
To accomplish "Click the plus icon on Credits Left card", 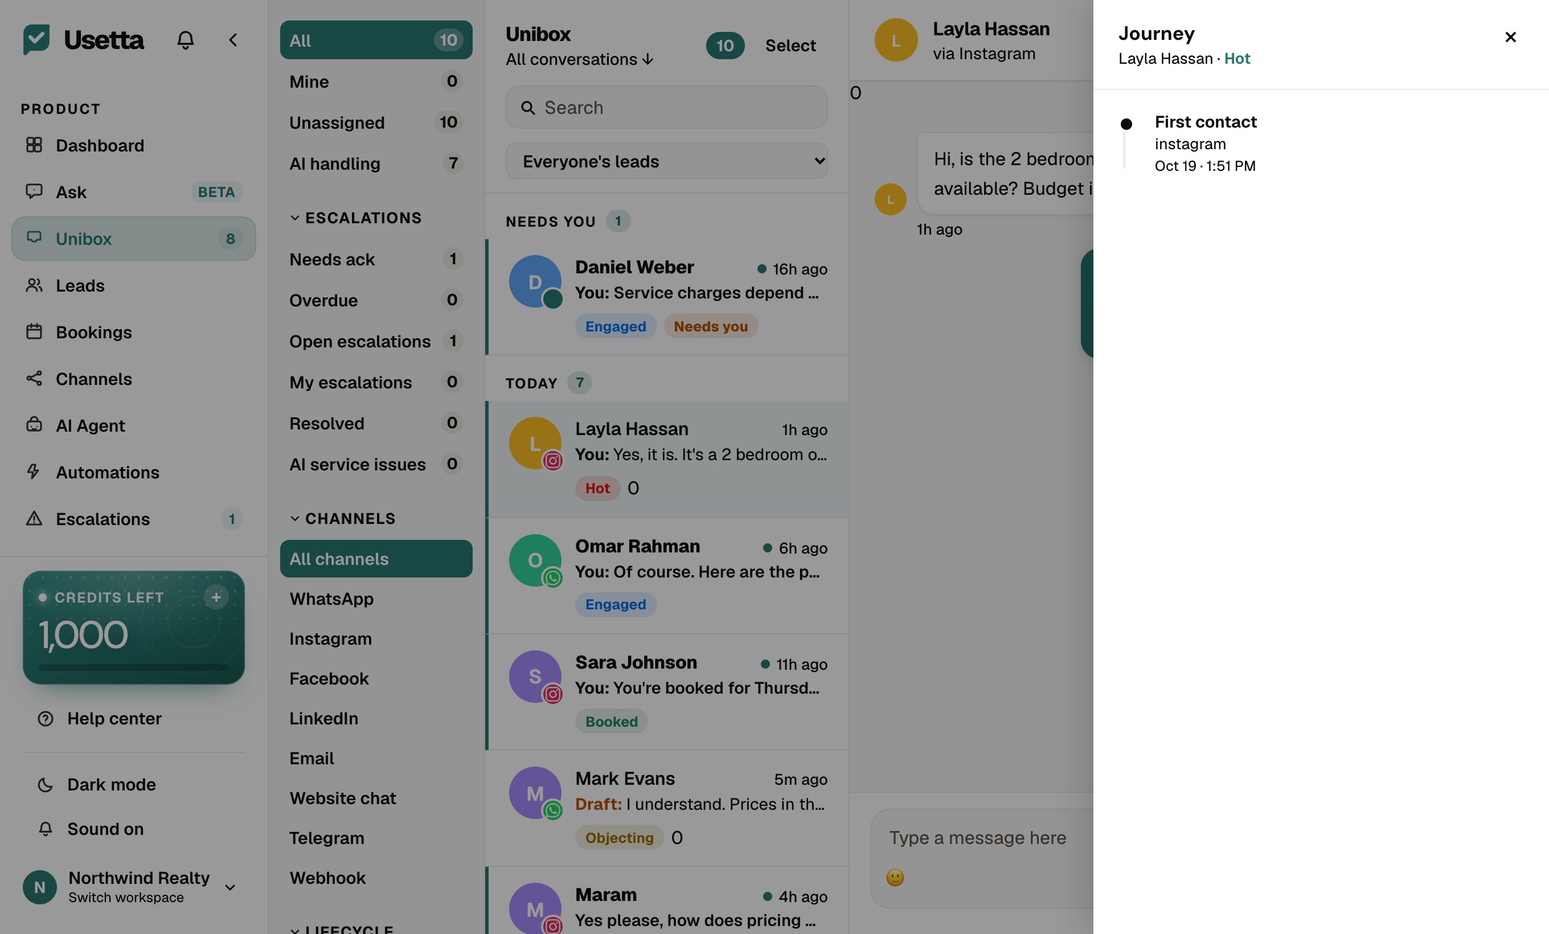I will coord(216,597).
